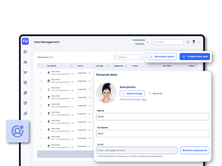This screenshot has width=222, height=166.
Task: Check the fourth user row checkbox
Action: pos(41,97)
